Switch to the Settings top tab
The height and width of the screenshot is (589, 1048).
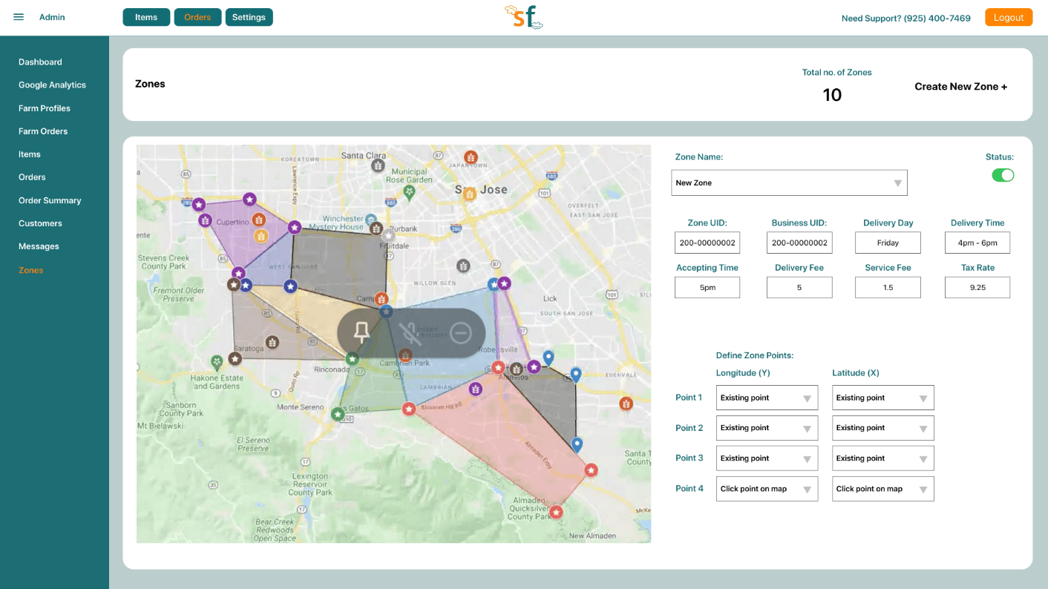[249, 17]
